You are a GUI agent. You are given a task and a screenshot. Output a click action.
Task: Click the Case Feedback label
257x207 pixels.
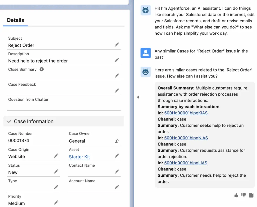pyautogui.click(x=22, y=84)
